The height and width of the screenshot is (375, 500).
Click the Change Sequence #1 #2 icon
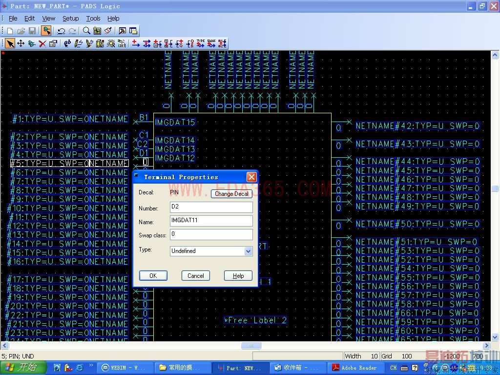(222, 43)
